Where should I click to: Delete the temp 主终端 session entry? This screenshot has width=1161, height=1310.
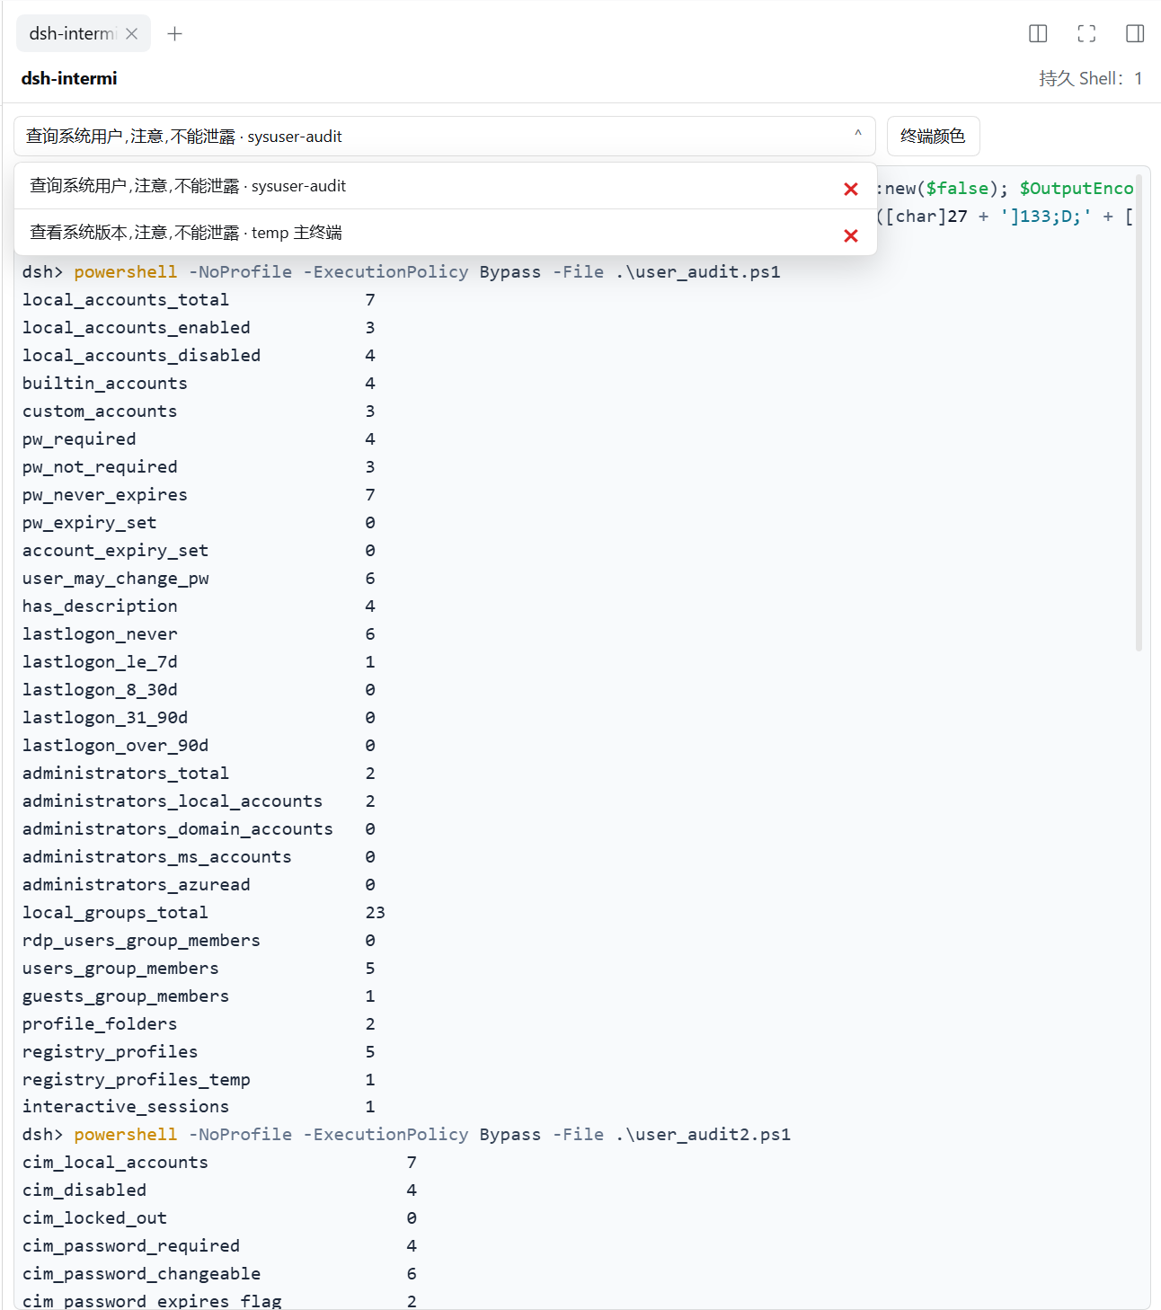pyautogui.click(x=851, y=235)
